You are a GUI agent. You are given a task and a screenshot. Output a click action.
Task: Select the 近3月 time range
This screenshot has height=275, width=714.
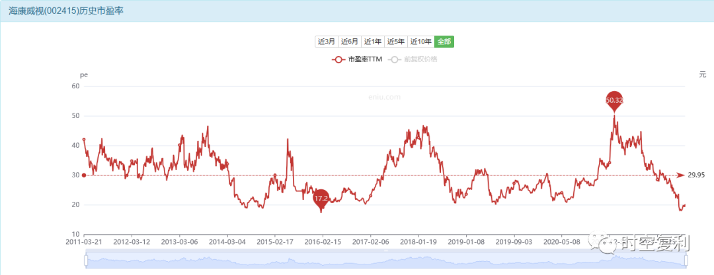tap(326, 42)
